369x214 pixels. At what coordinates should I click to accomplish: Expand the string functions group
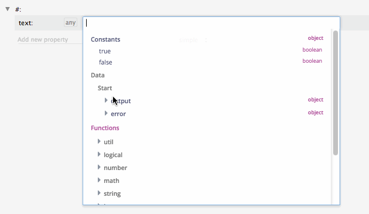pos(99,193)
